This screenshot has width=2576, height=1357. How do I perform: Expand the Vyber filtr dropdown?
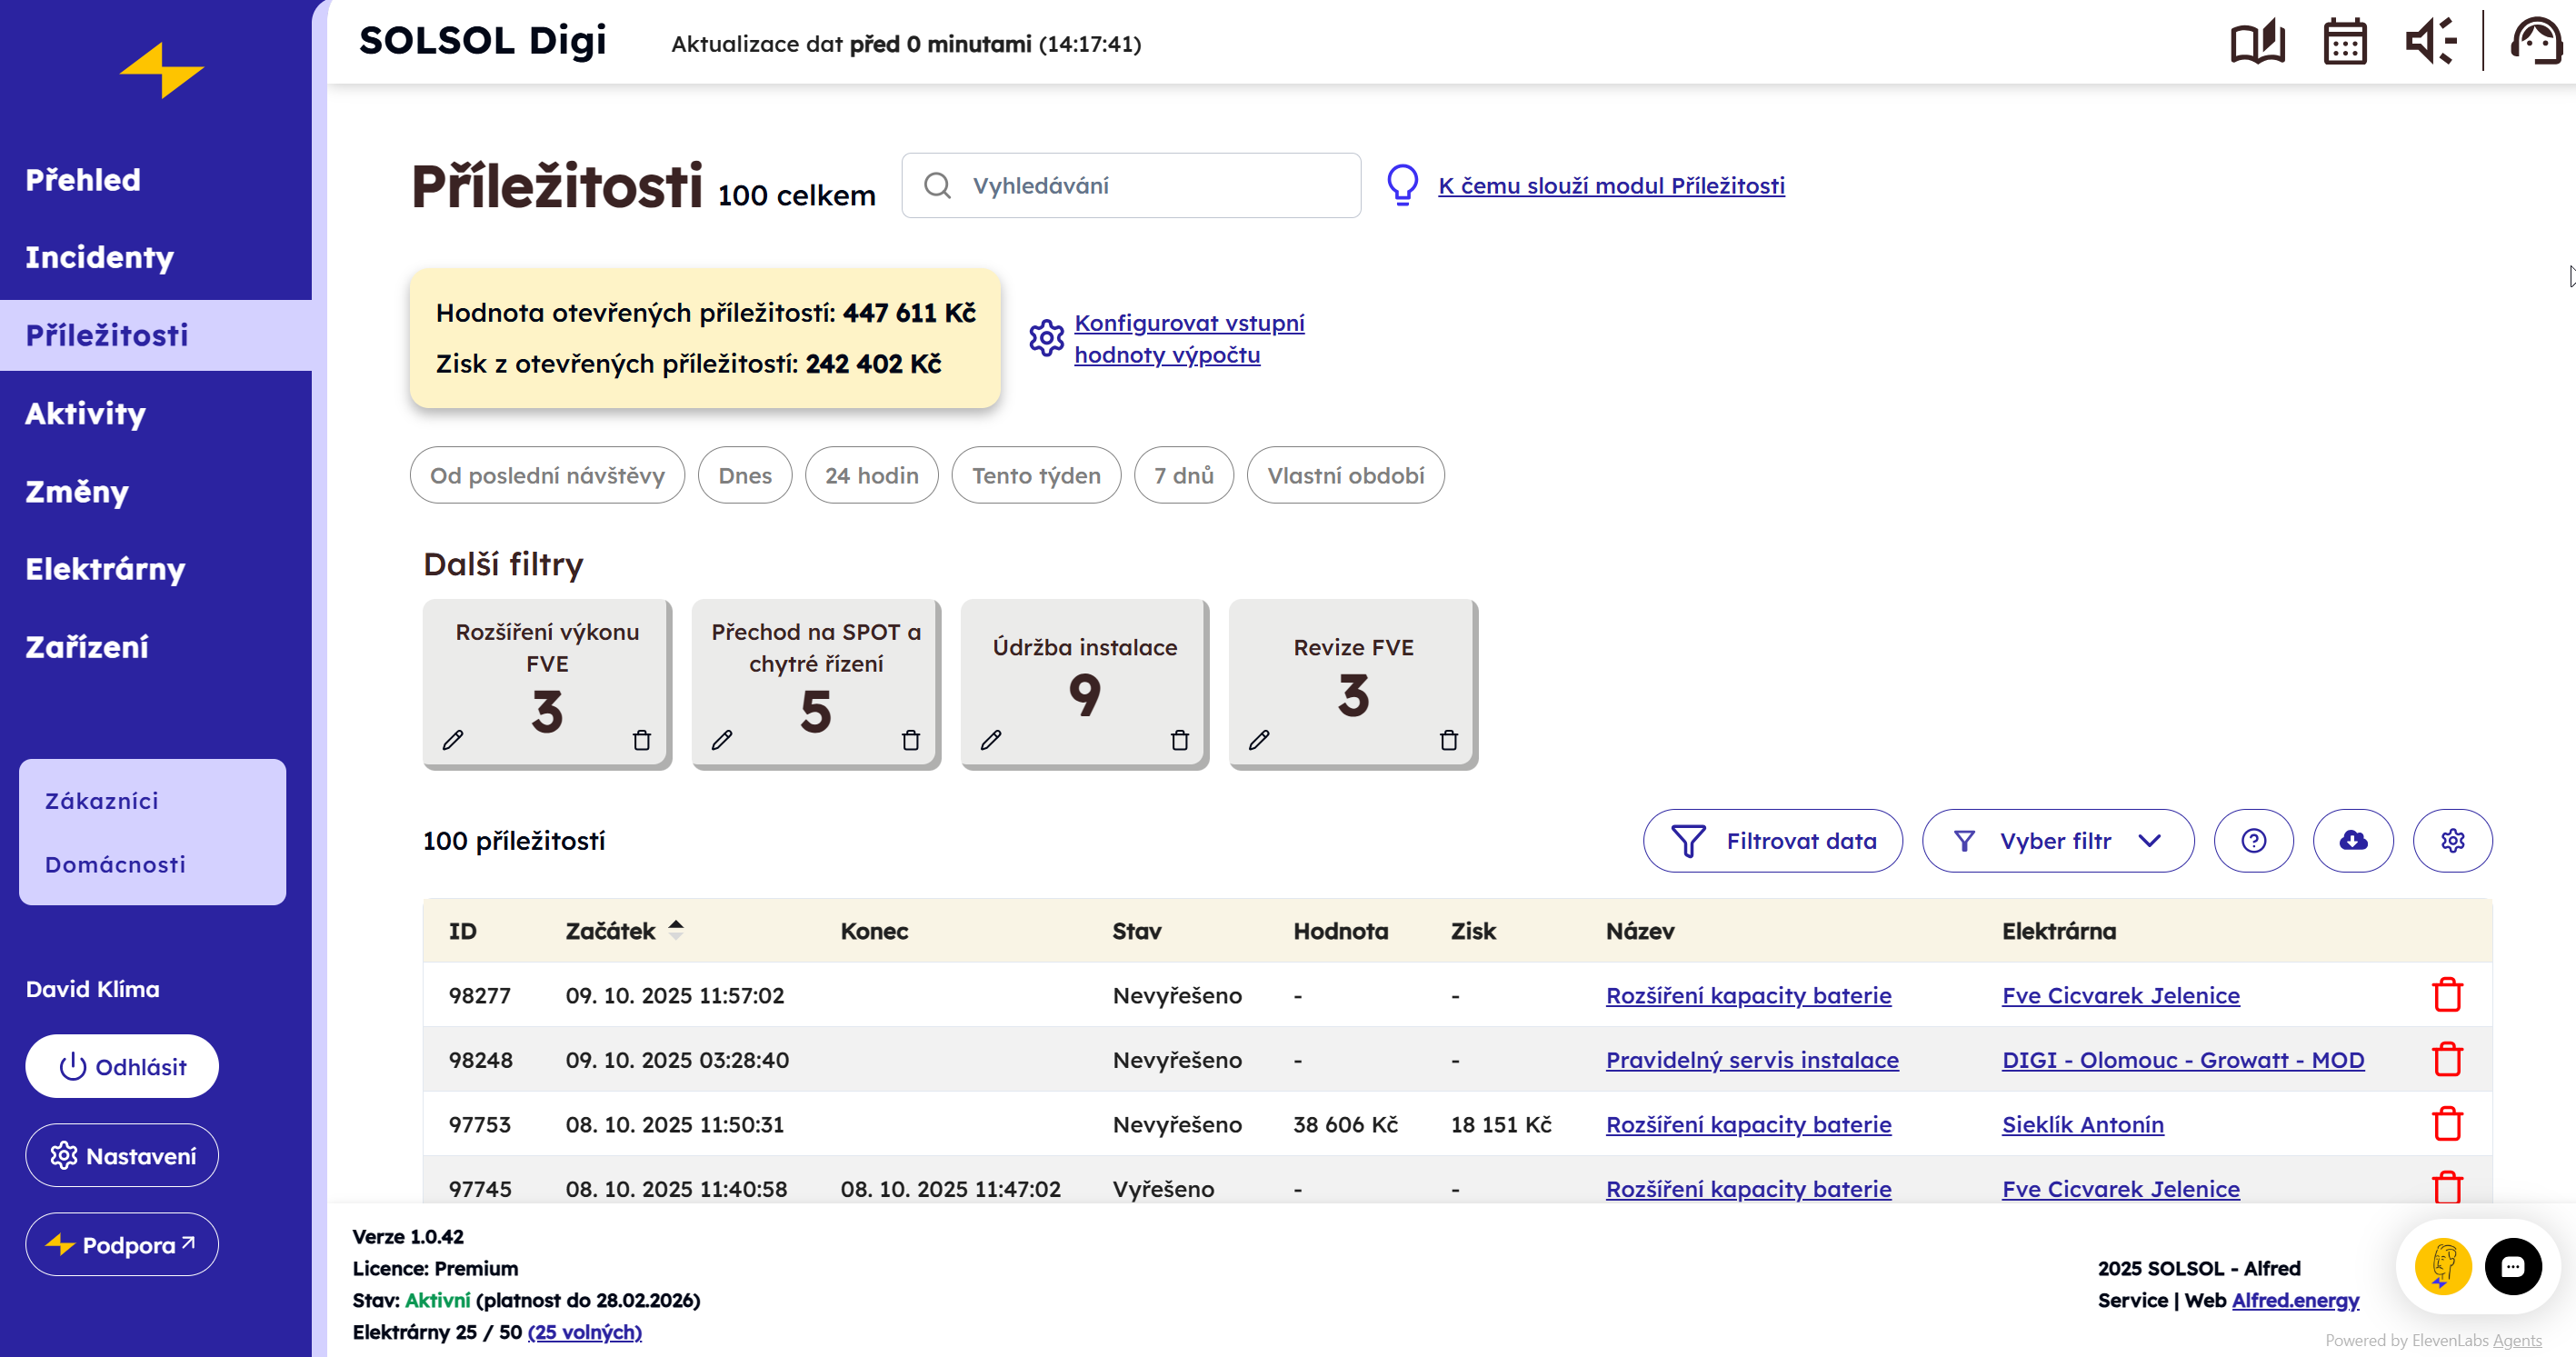click(2057, 841)
